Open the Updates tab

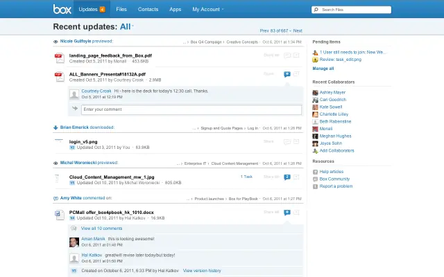(92, 9)
